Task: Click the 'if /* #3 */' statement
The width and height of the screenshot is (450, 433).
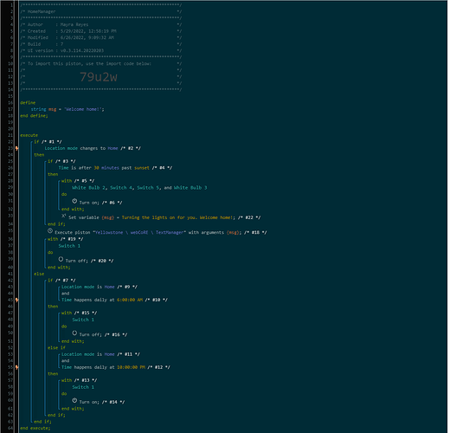Action: 61,161
